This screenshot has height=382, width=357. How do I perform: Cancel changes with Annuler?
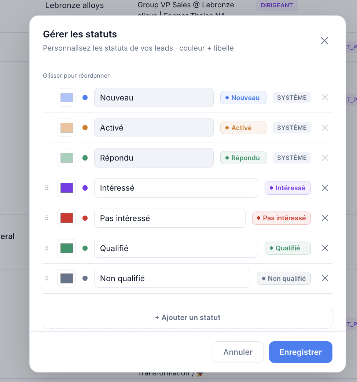coord(238,352)
